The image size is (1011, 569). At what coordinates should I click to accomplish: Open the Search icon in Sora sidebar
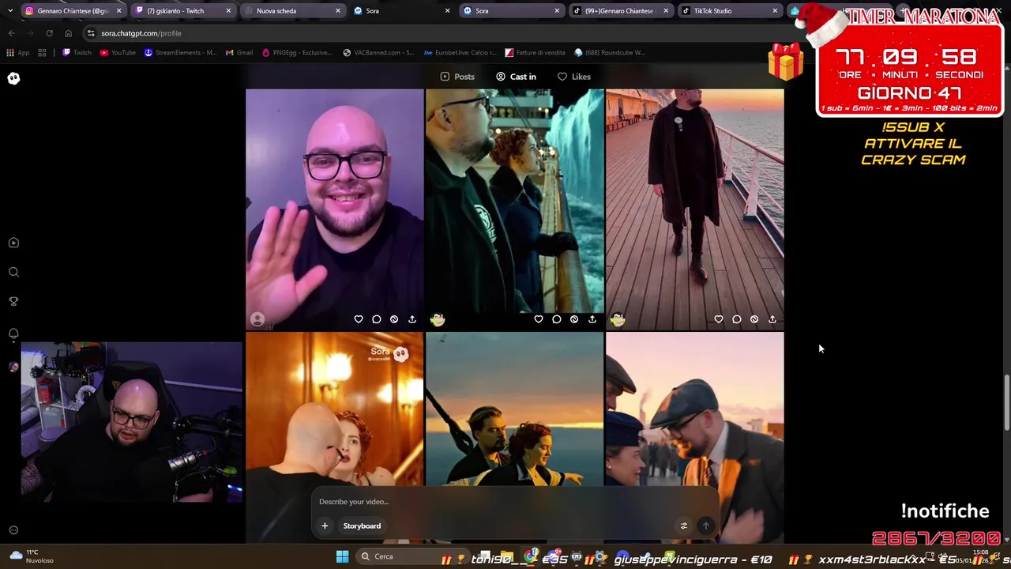point(13,272)
